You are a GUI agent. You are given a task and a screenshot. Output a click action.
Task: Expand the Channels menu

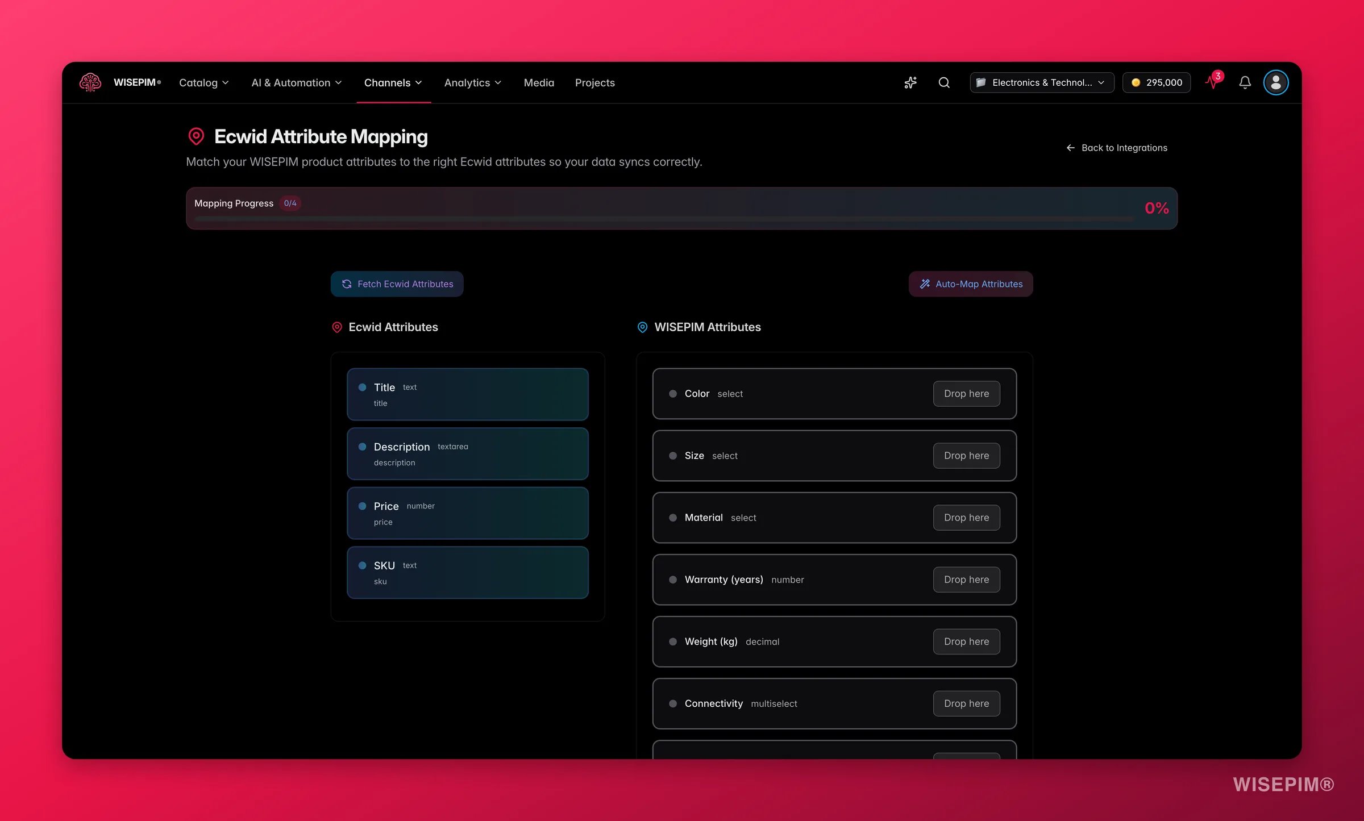tap(393, 83)
